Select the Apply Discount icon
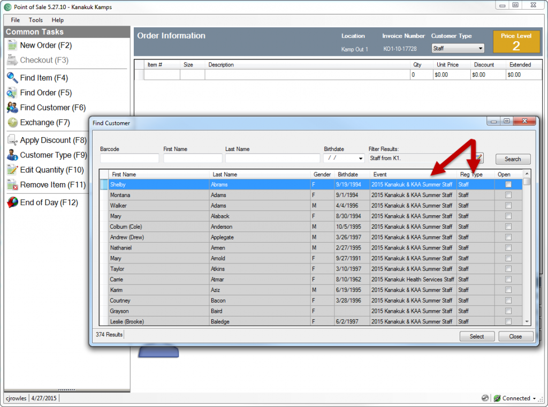 pos(12,140)
